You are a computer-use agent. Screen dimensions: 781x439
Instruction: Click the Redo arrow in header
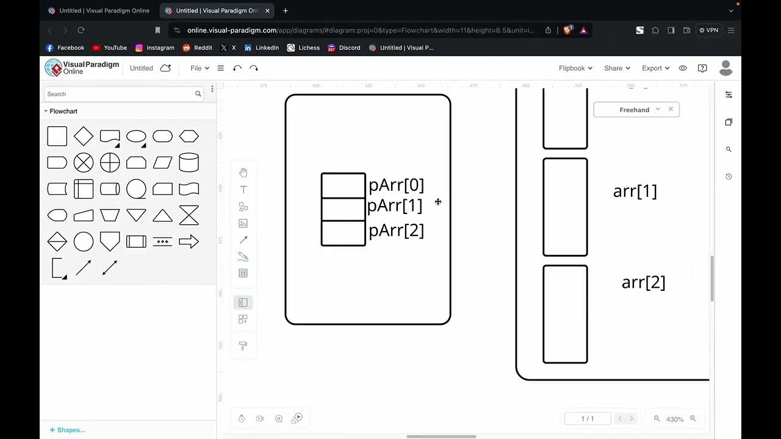[254, 68]
